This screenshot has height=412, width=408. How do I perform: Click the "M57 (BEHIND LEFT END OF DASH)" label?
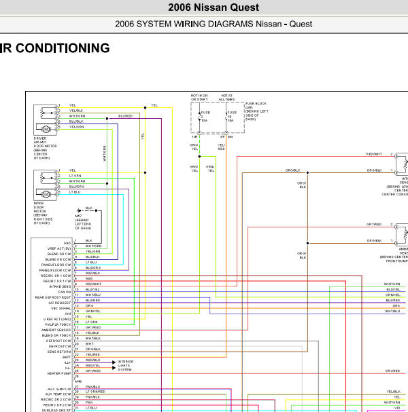pyautogui.click(x=83, y=222)
